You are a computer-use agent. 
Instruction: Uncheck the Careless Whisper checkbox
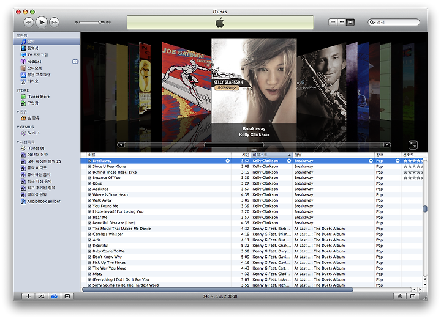coord(89,234)
